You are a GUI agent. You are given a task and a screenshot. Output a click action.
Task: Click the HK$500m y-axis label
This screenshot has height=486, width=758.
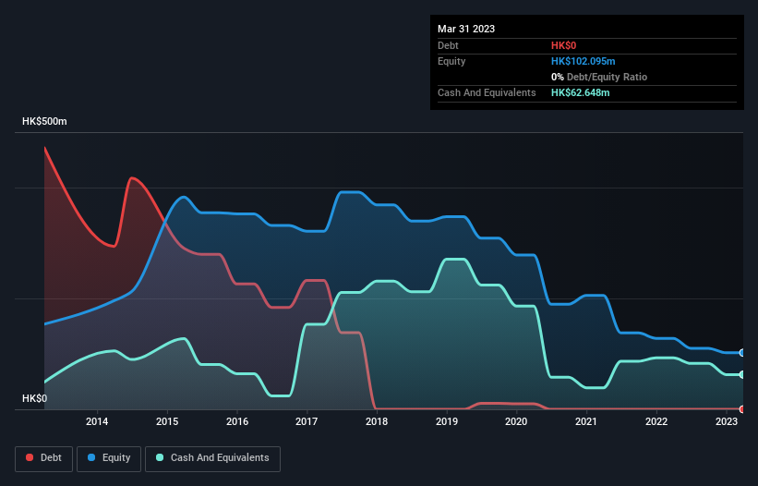44,121
